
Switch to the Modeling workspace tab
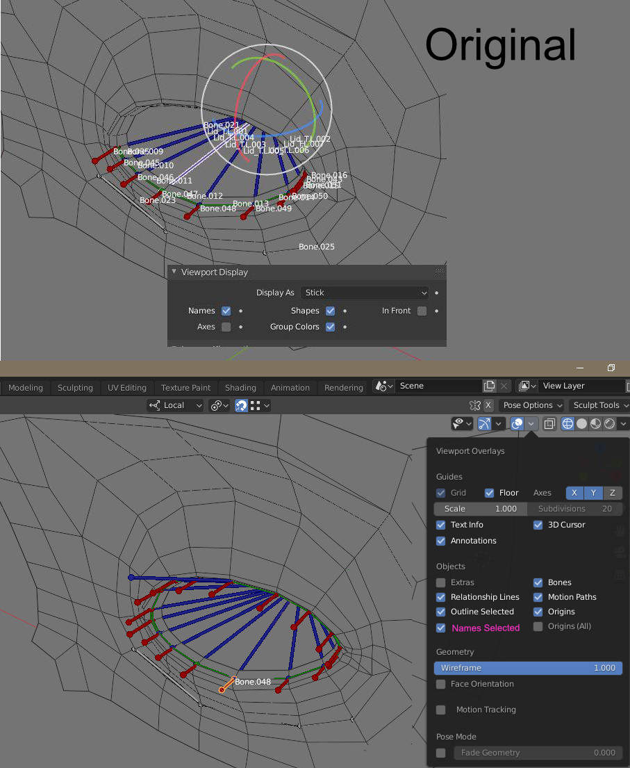[26, 387]
